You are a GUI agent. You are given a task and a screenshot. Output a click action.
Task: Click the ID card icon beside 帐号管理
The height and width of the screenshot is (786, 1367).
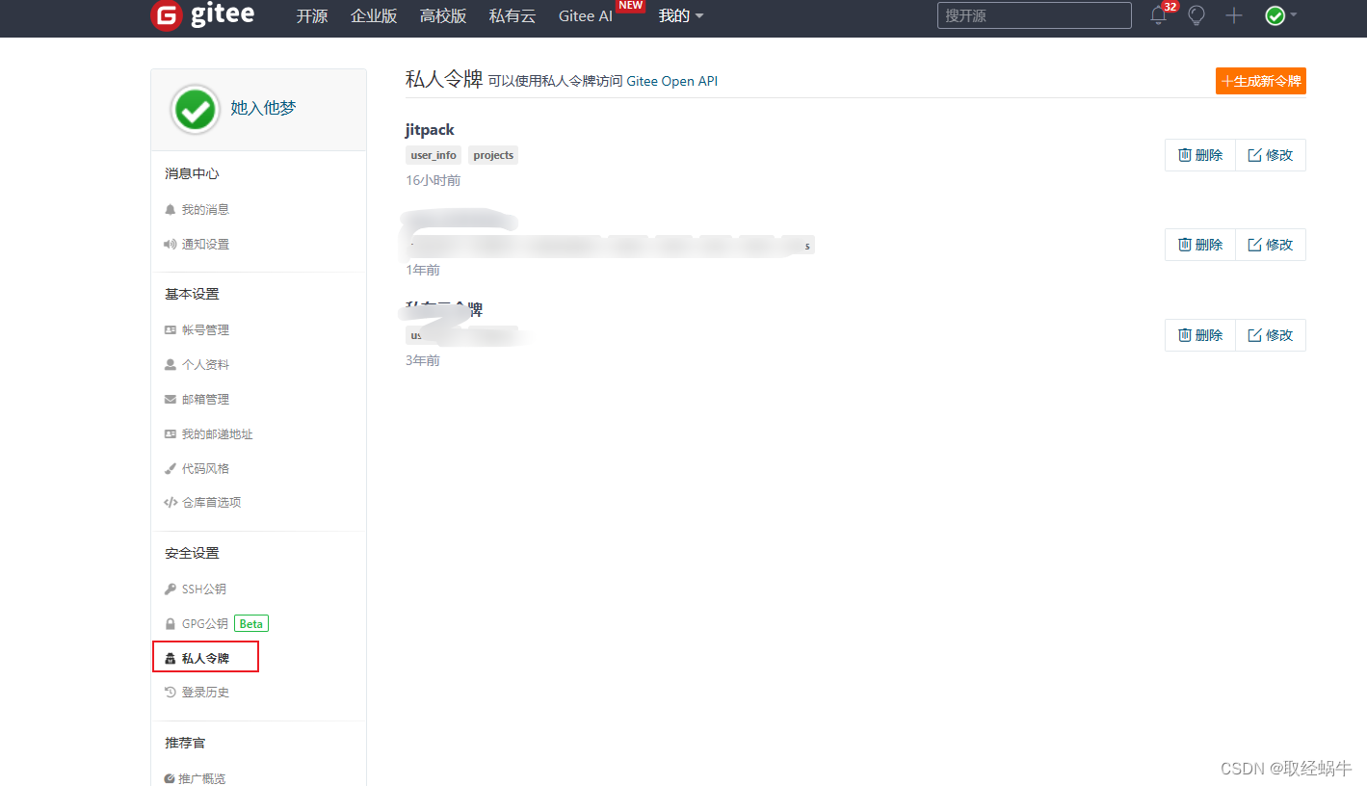tap(171, 329)
